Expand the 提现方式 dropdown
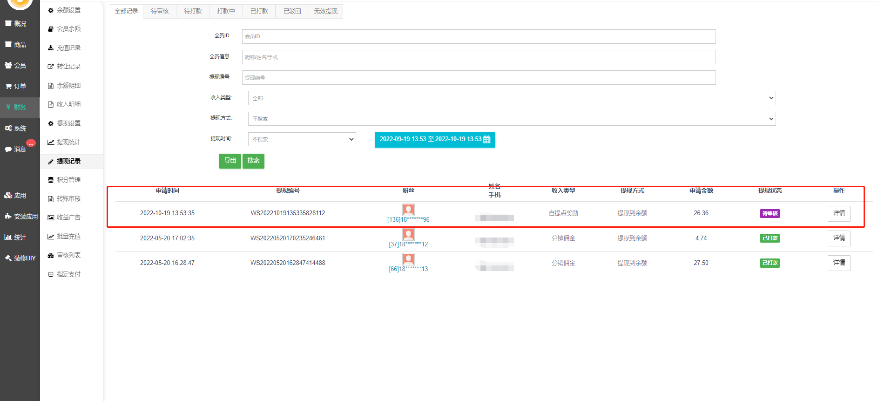 click(x=511, y=119)
